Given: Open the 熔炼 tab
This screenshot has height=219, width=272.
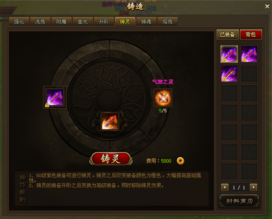Looking at the screenshot, I should coord(167,22).
